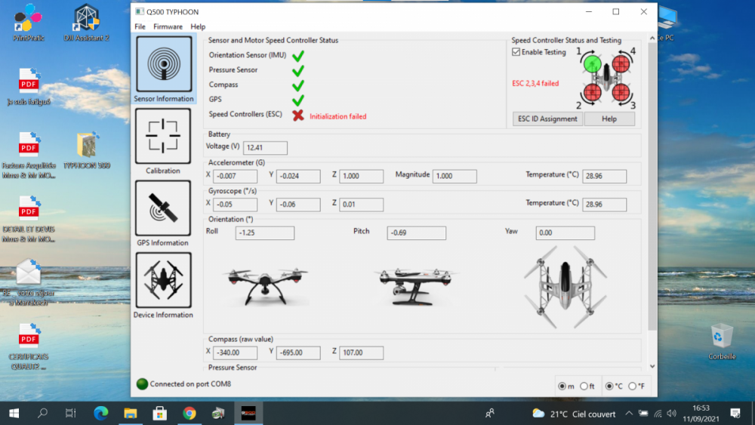Open Microsoft Edge from the taskbar

100,413
